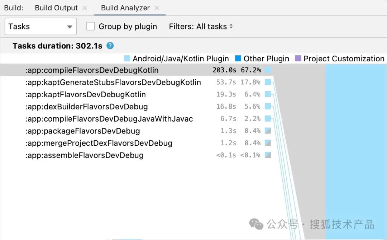The image size is (387, 240).
Task: Click the plugin icon beside kaptGenerateStubsFlavorsDevDebugKotlin
Action: 268,82
